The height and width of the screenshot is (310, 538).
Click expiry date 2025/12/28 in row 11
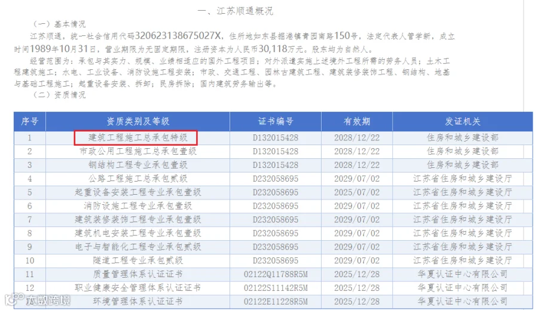[357, 274]
